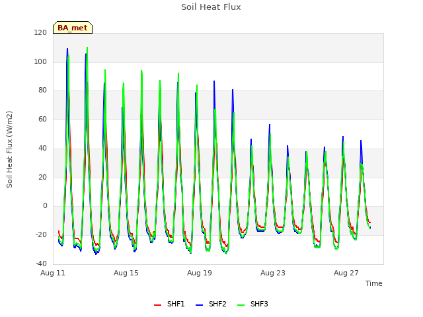The width and height of the screenshot is (423, 317).
Task: Click the green SHF3 legend swatch
Action: (x=241, y=305)
